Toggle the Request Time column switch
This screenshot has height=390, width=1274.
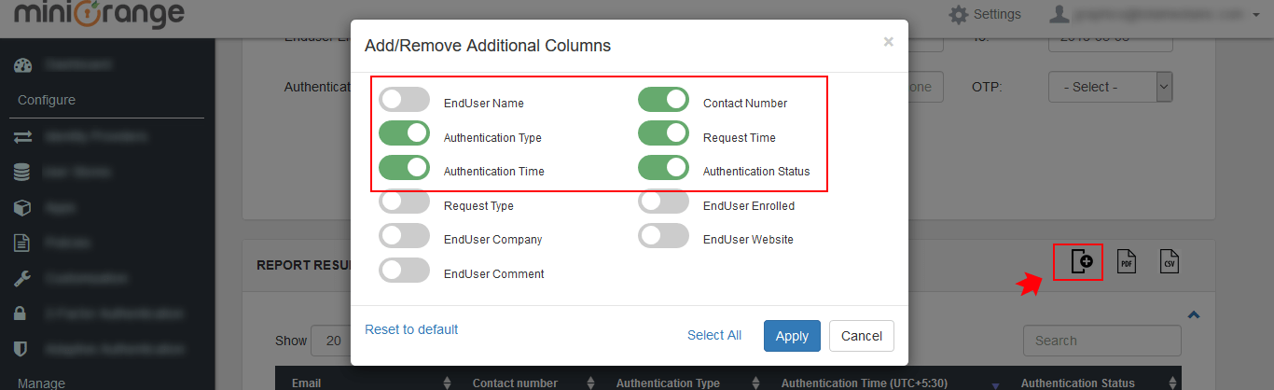(x=663, y=134)
